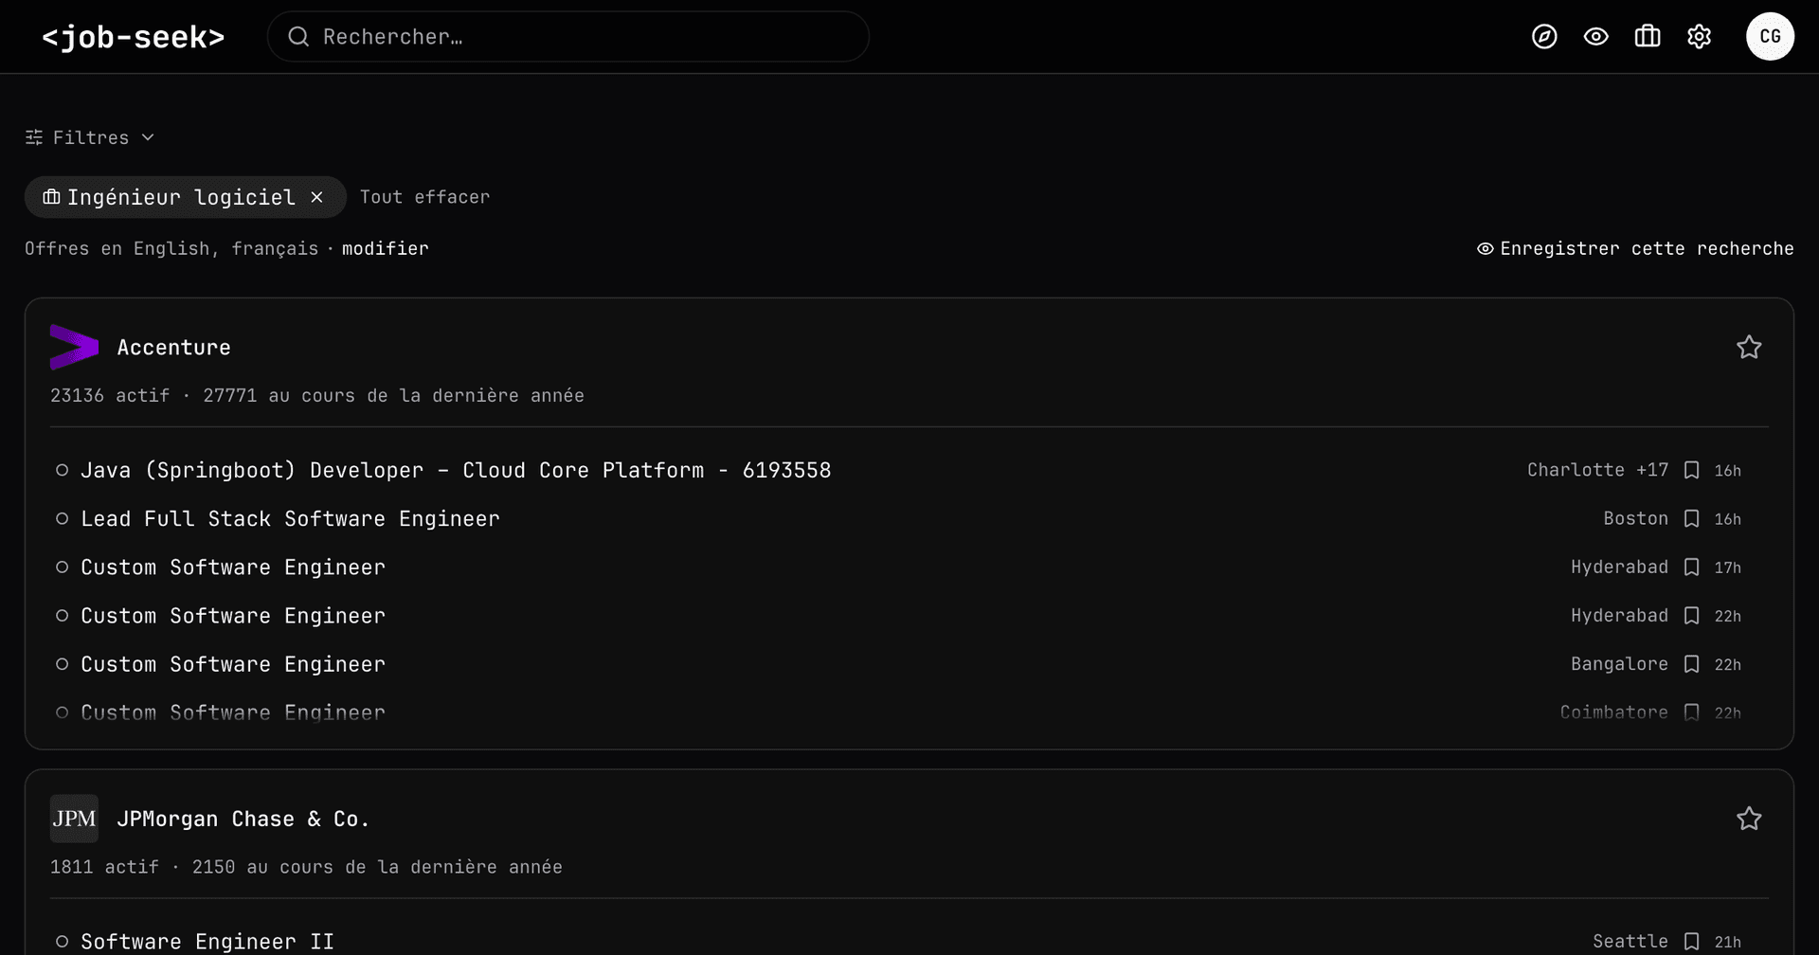Click the Bangalore location label
This screenshot has width=1819, height=955.
pyautogui.click(x=1619, y=664)
